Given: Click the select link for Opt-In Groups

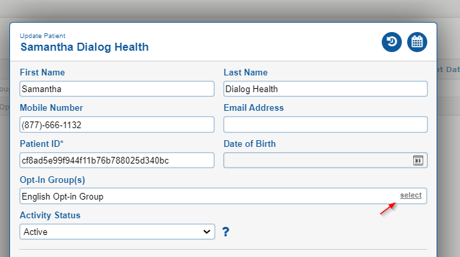Looking at the screenshot, I should click(411, 195).
